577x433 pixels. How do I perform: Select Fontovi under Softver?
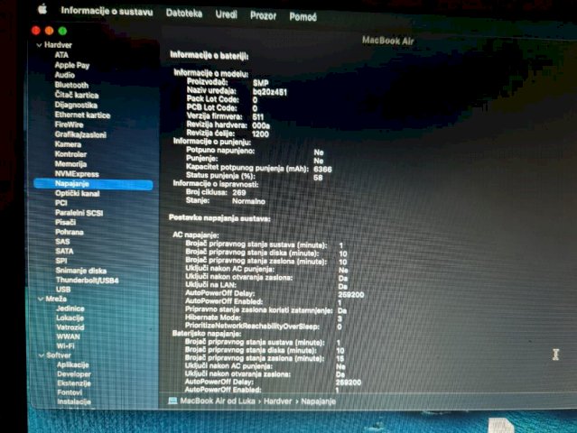[70, 392]
